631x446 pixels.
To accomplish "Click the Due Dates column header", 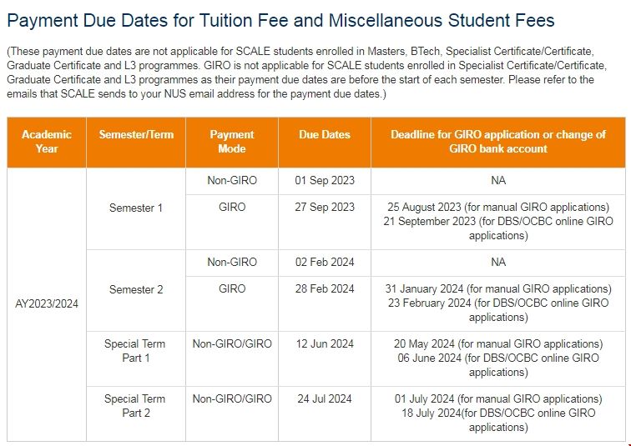I will tap(325, 135).
